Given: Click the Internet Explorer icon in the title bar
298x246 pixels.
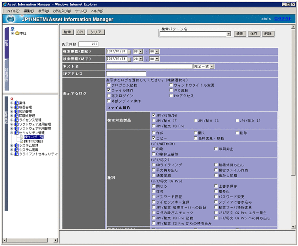Looking at the screenshot, I should click(x=4, y=4).
